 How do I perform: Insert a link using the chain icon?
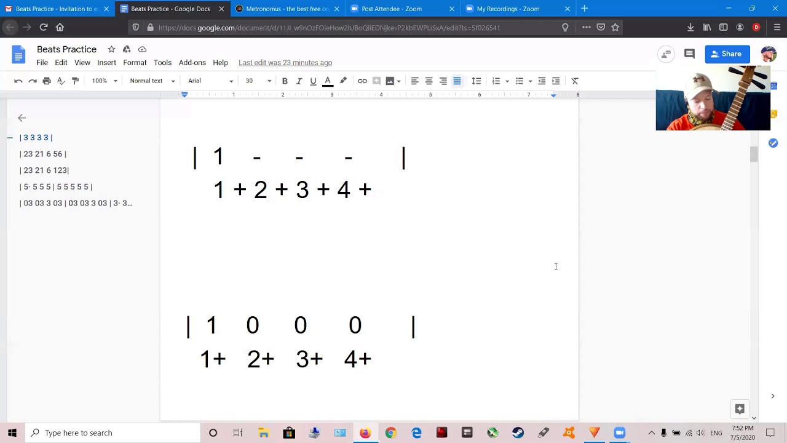(x=362, y=81)
